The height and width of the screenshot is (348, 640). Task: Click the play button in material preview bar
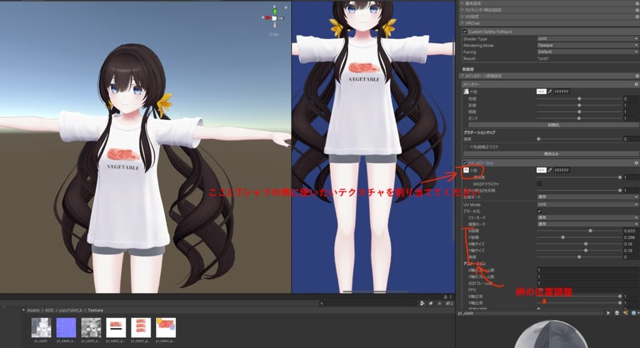click(608, 312)
